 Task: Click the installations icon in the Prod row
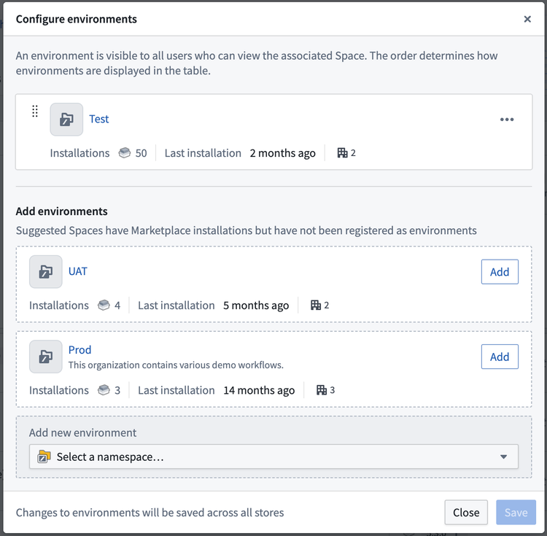pyautogui.click(x=104, y=390)
